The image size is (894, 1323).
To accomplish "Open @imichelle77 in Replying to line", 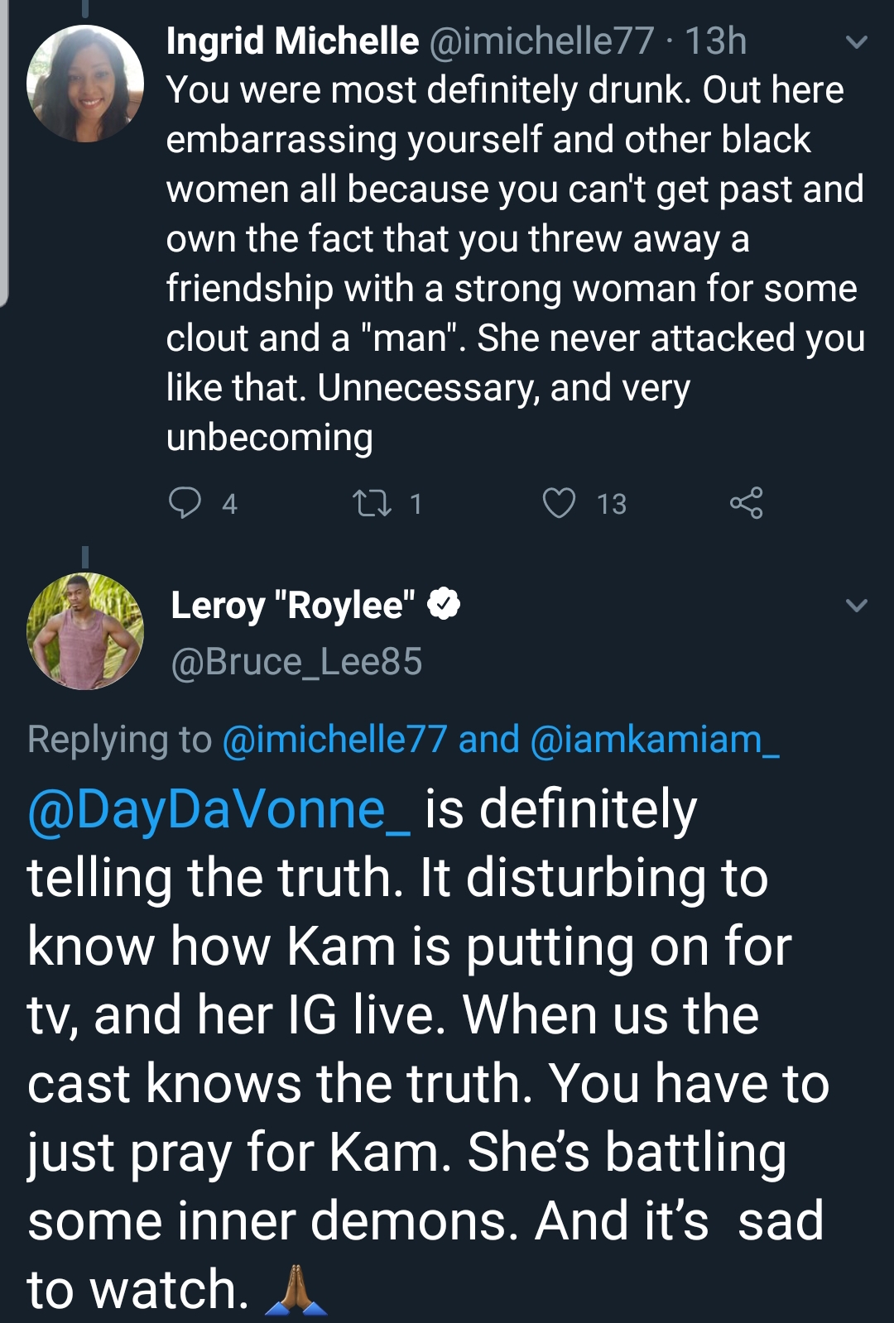I will [x=335, y=739].
